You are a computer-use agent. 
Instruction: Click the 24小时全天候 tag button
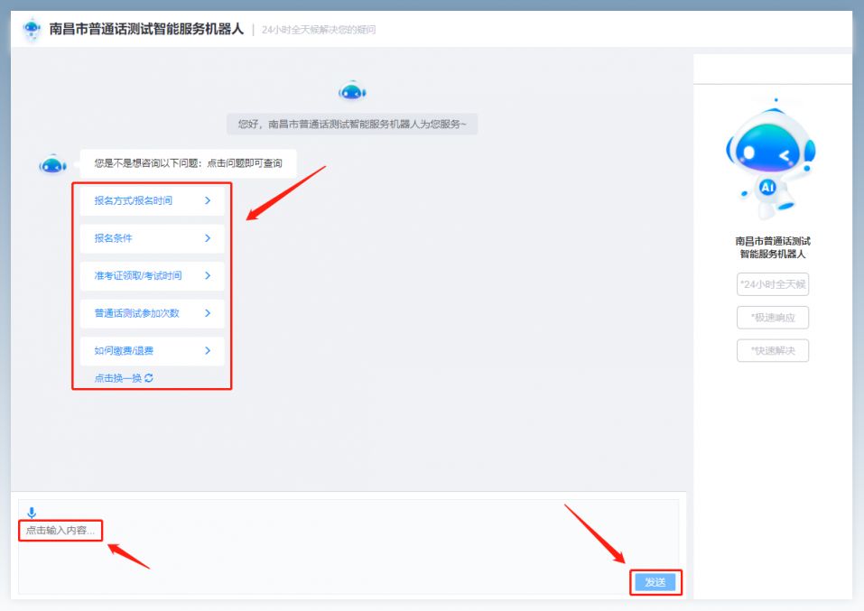(x=773, y=284)
